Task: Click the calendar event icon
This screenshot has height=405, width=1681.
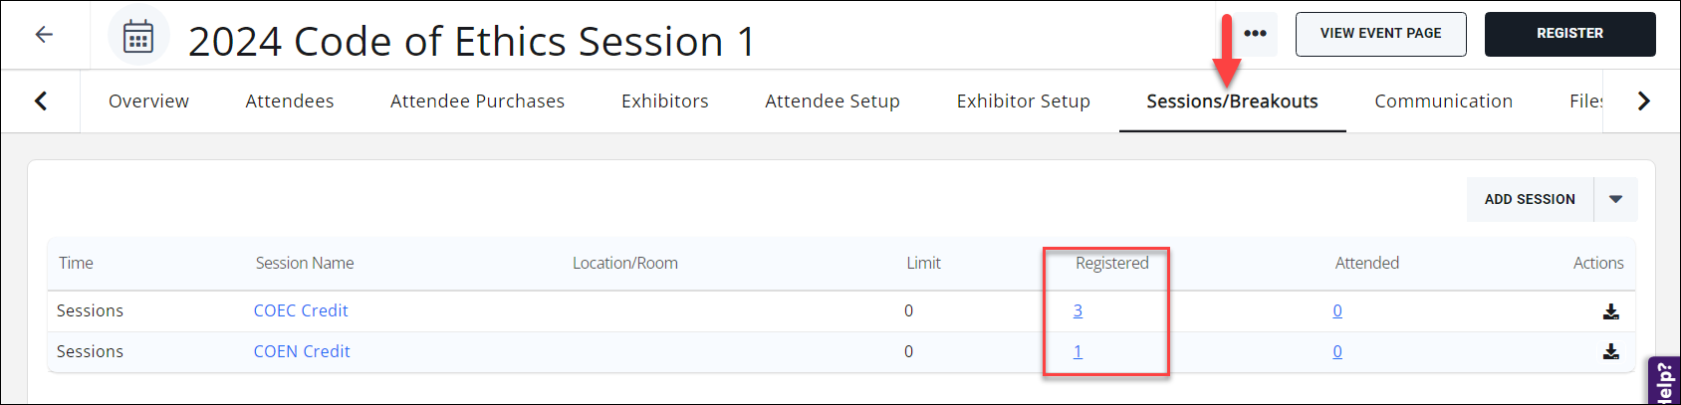Action: point(138,37)
